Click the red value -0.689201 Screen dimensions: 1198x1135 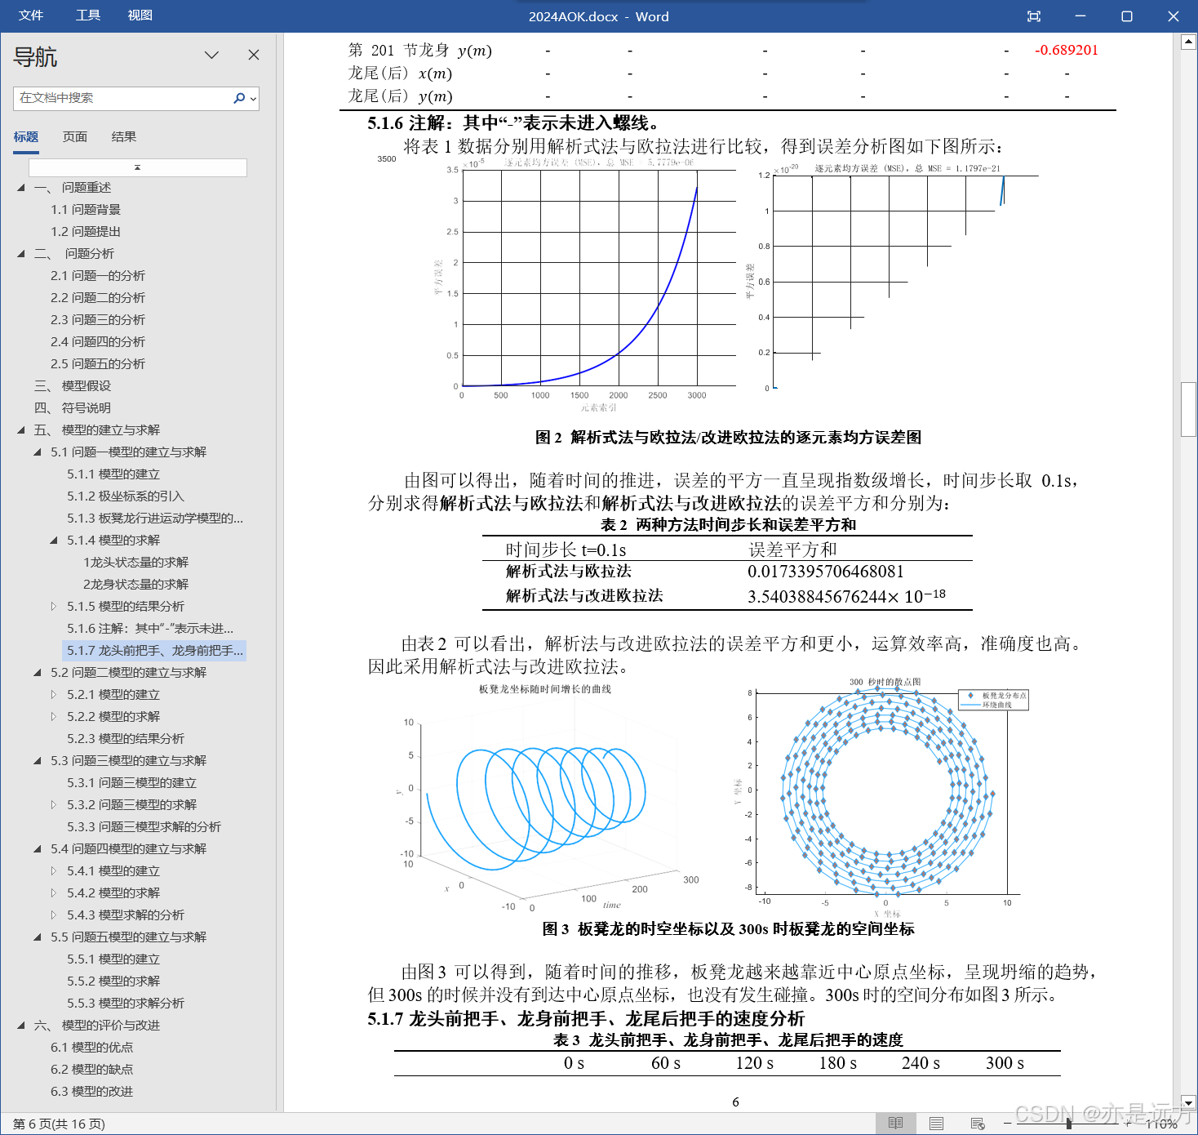click(1067, 51)
